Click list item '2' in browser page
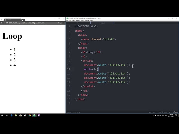179x134 pixels. tap(15, 55)
